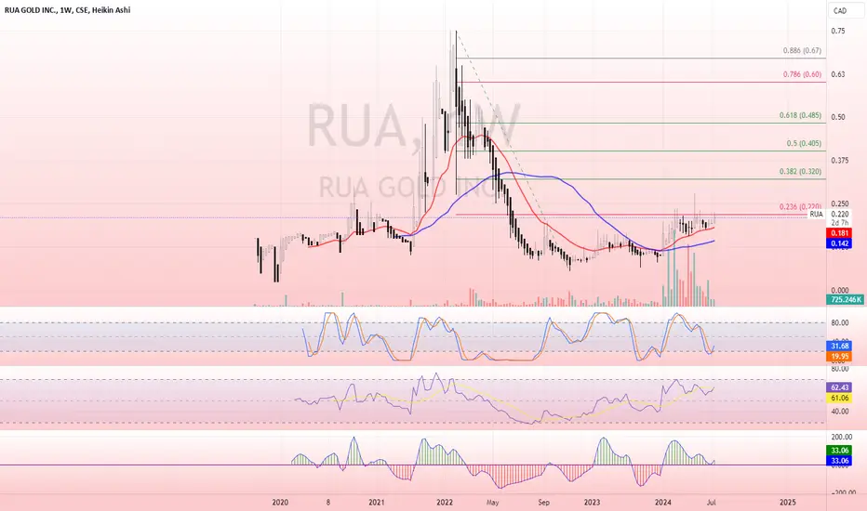Click the 200.00 oscillator scale label
Screen dimensions: 867x511
841,437
